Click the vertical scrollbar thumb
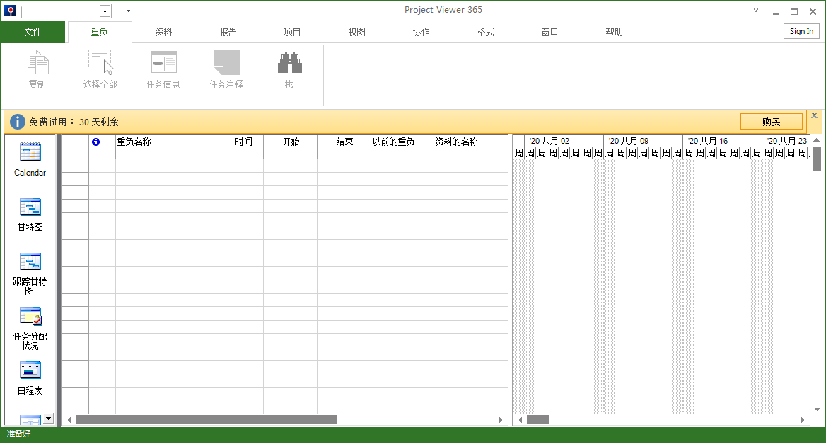This screenshot has width=826, height=443. pos(817,159)
